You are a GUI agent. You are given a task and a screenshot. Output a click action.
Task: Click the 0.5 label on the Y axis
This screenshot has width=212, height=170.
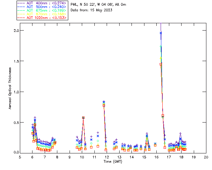[16, 123]
